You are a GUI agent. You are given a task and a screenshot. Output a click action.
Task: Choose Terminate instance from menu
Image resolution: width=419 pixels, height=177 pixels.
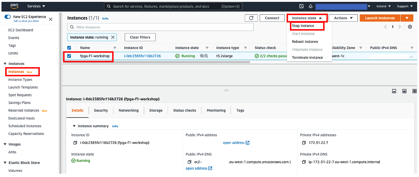[x=307, y=58]
